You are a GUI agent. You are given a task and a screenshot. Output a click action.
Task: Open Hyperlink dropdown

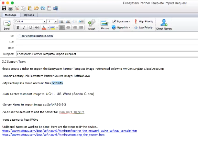point(121,28)
